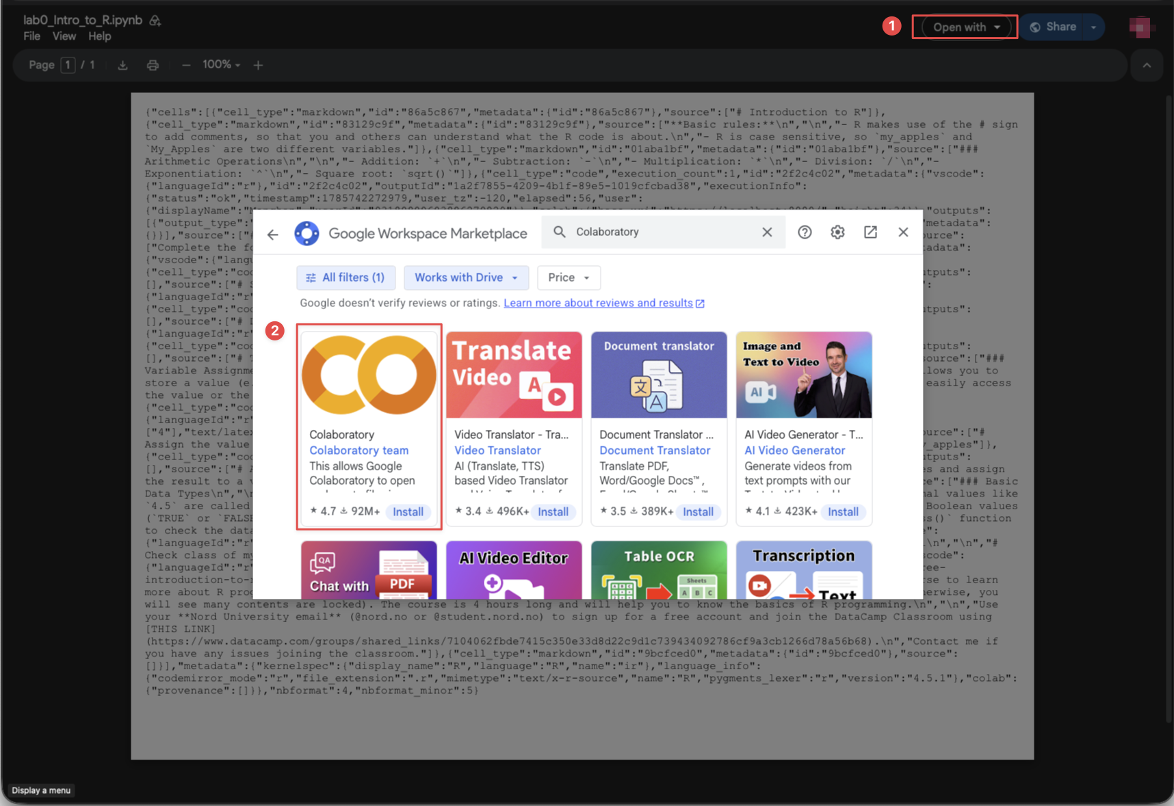
Task: Open the Image and Text to Video thumbnail
Action: [804, 375]
